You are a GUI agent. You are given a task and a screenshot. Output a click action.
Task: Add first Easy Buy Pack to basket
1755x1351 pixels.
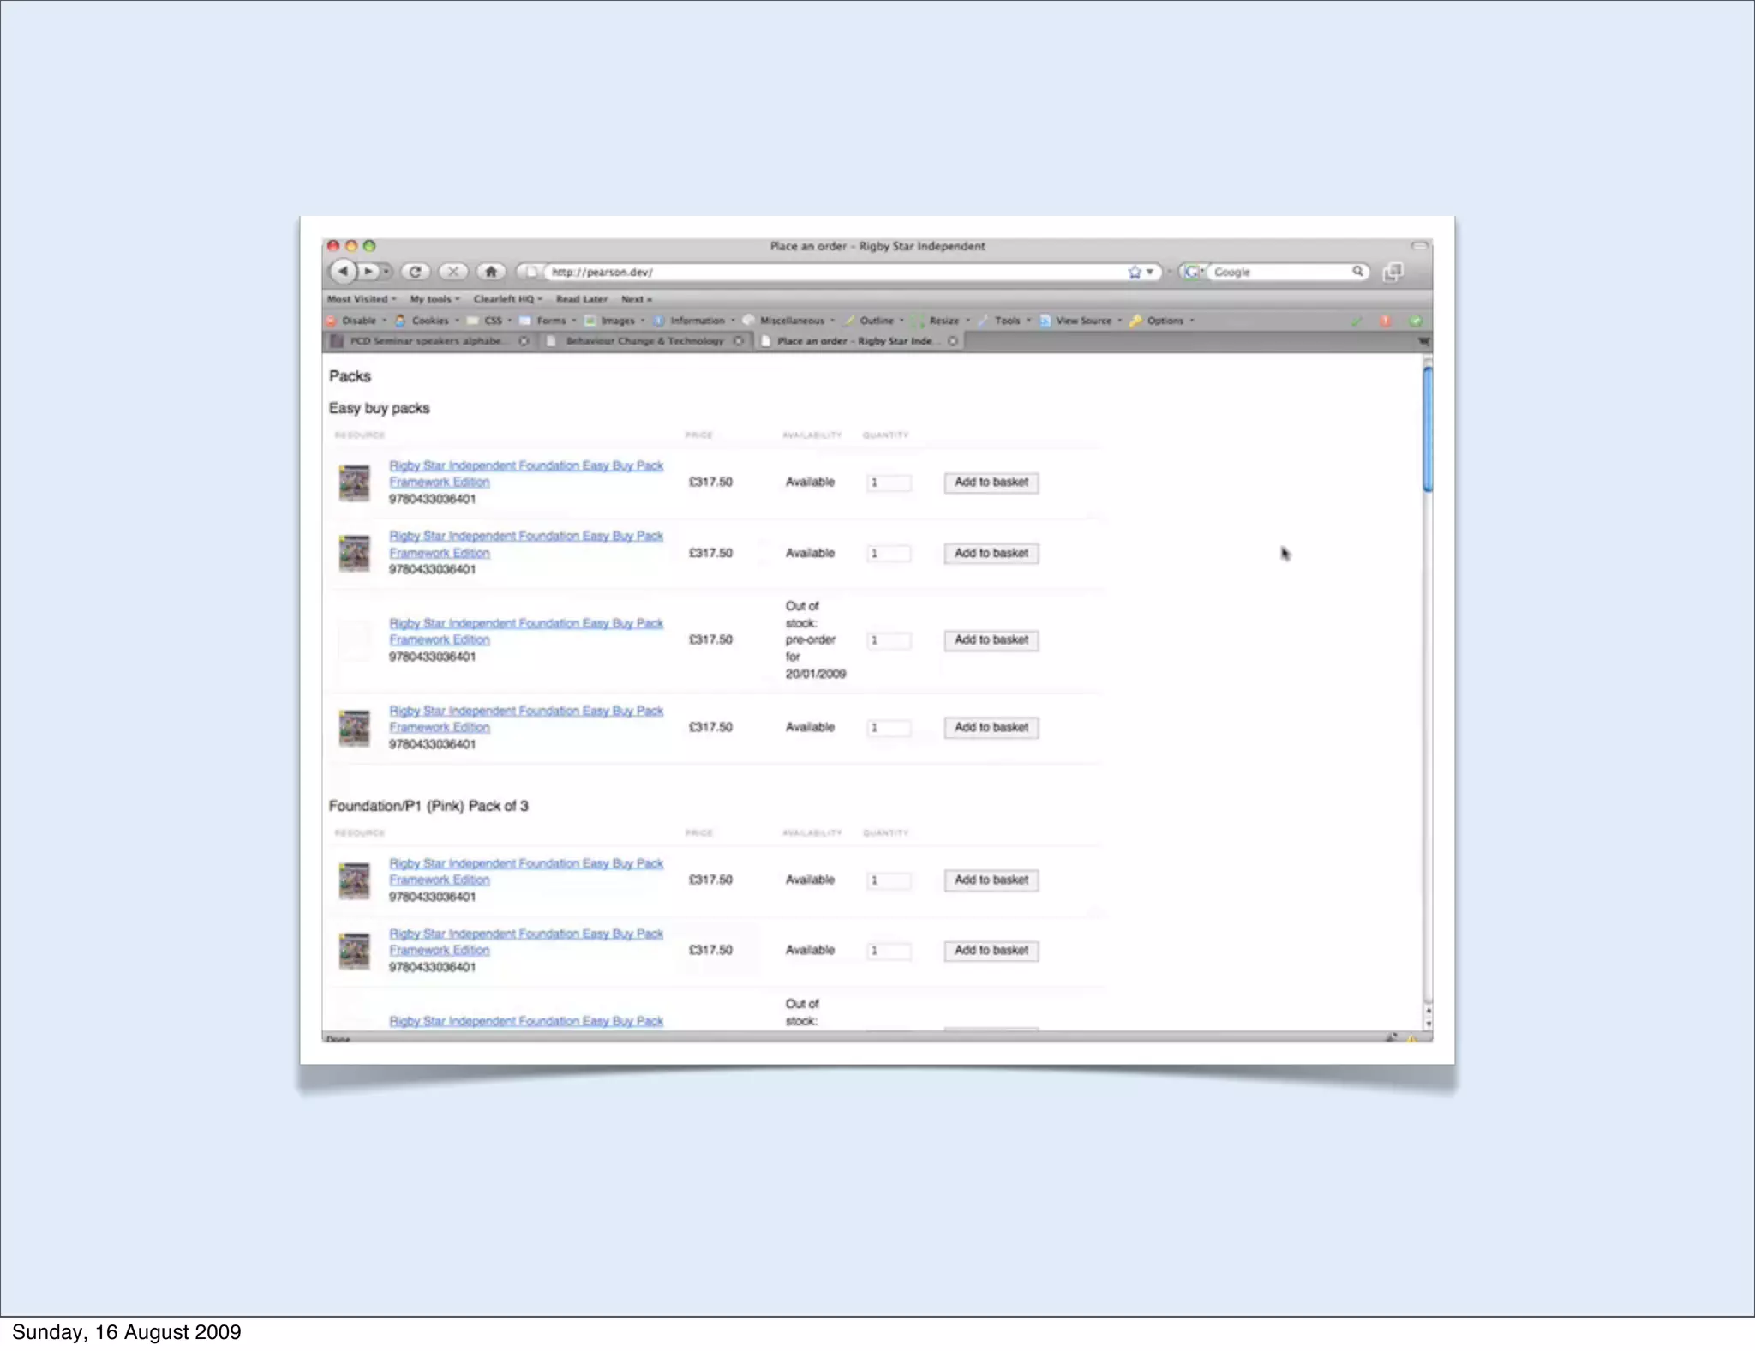(x=991, y=483)
